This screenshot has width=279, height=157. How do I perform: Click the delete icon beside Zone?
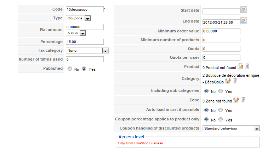[x=243, y=100]
